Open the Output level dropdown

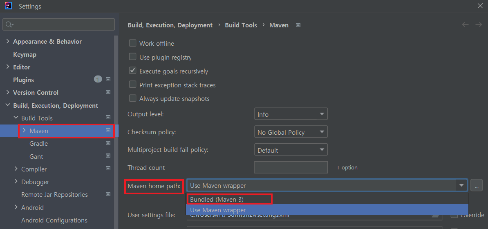(291, 114)
